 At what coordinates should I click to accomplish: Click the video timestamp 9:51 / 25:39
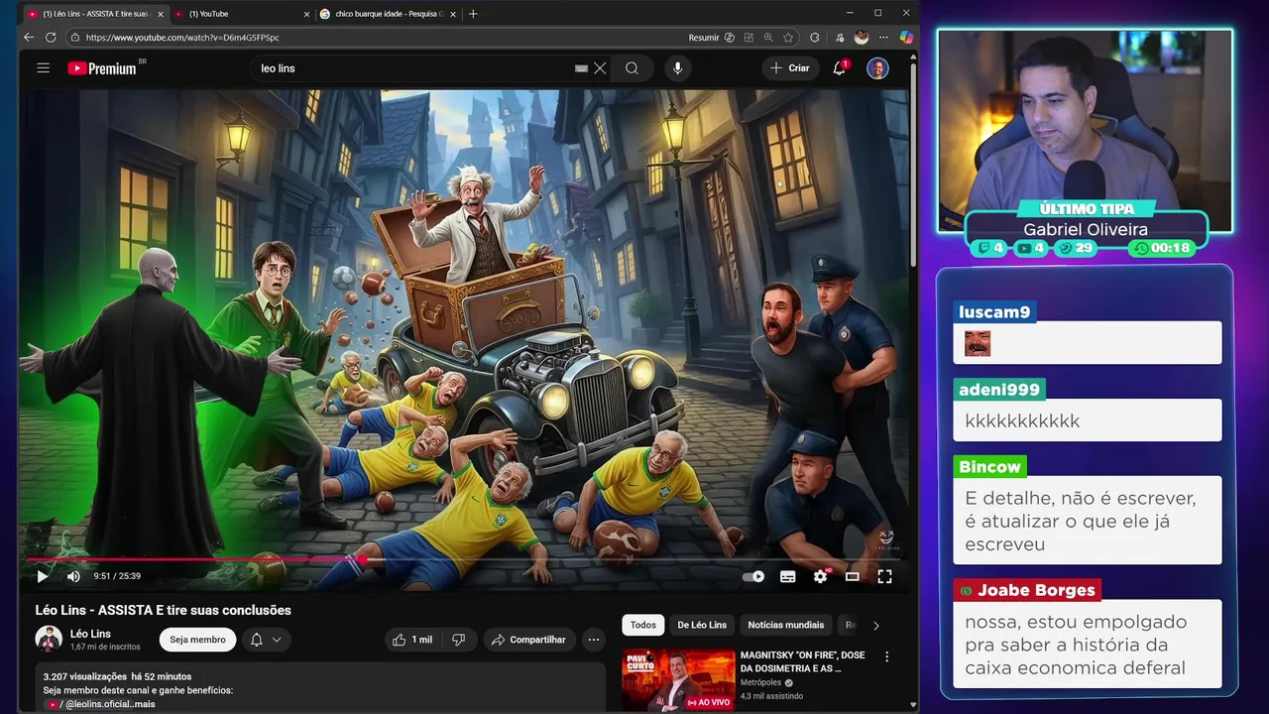(x=117, y=576)
